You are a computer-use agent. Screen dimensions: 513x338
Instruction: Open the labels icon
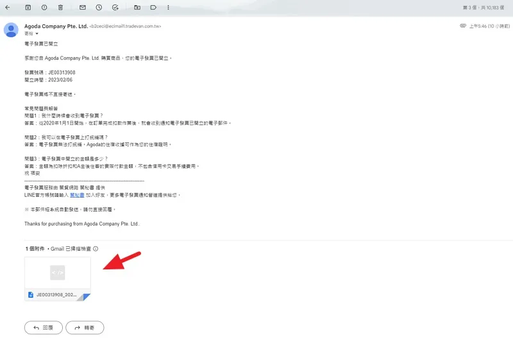153,7
